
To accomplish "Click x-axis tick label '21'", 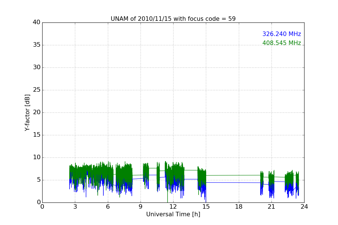I will tap(272, 207).
